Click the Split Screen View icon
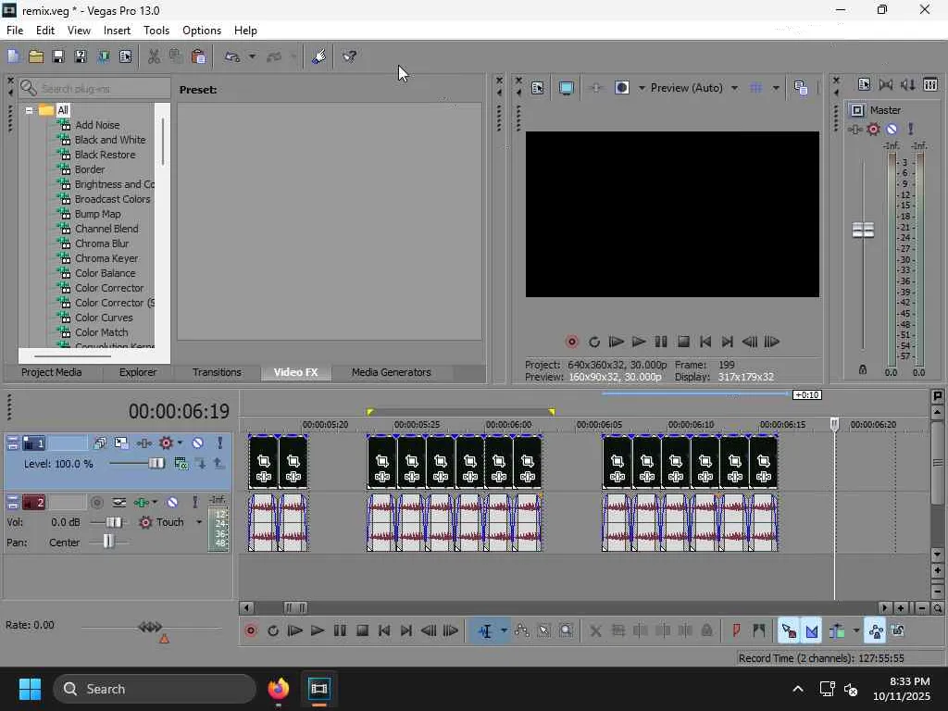Viewport: 948px width, 711px height. click(621, 88)
